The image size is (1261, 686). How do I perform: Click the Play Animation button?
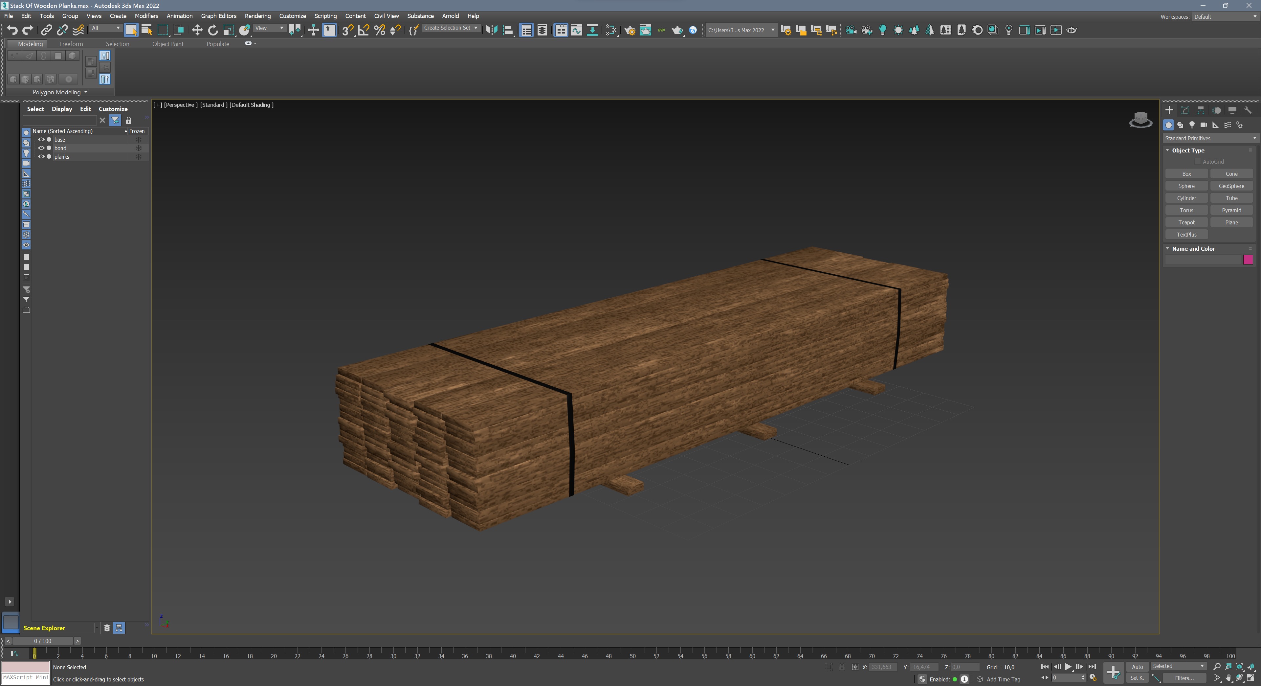point(1068,666)
